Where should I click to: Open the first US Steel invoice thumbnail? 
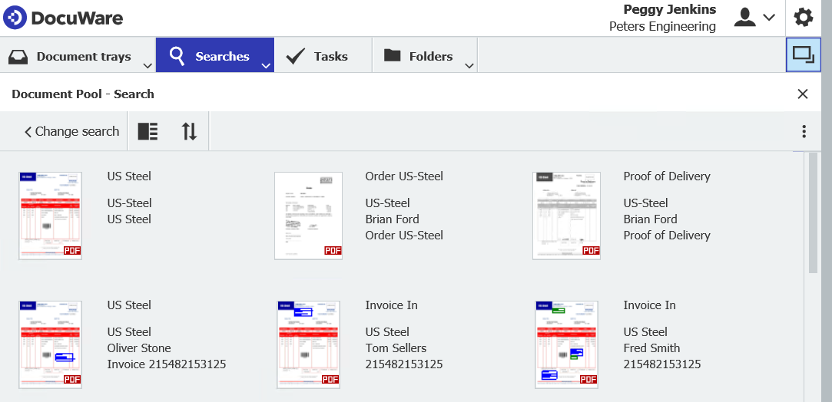[51, 216]
